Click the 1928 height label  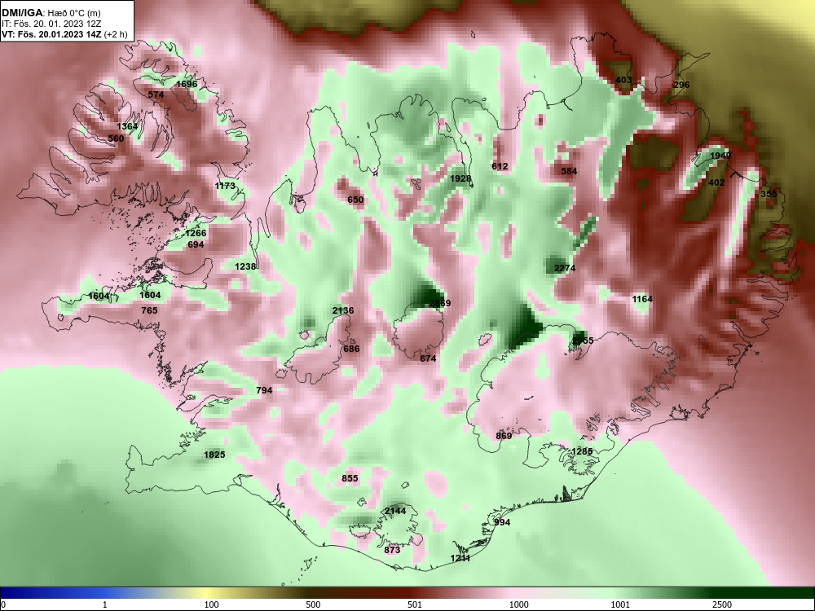(460, 178)
